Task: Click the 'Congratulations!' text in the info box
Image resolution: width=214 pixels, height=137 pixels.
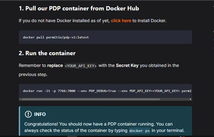Action: click(x=41, y=124)
